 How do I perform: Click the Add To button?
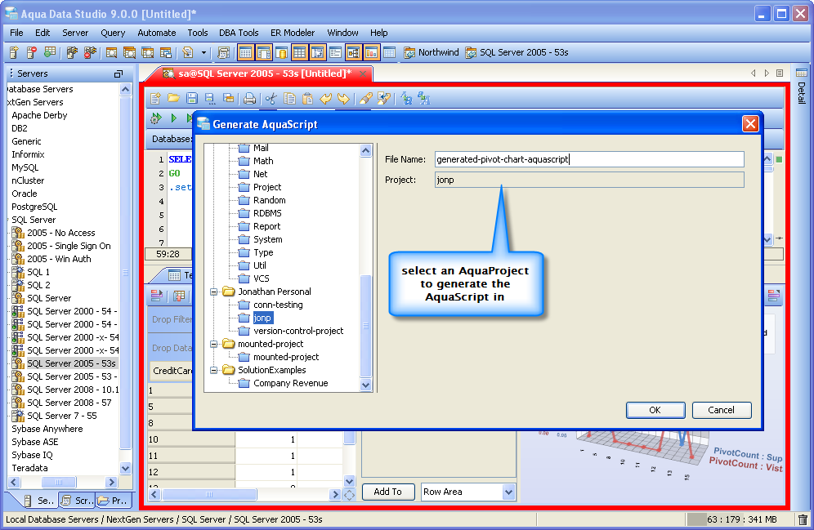pos(387,492)
